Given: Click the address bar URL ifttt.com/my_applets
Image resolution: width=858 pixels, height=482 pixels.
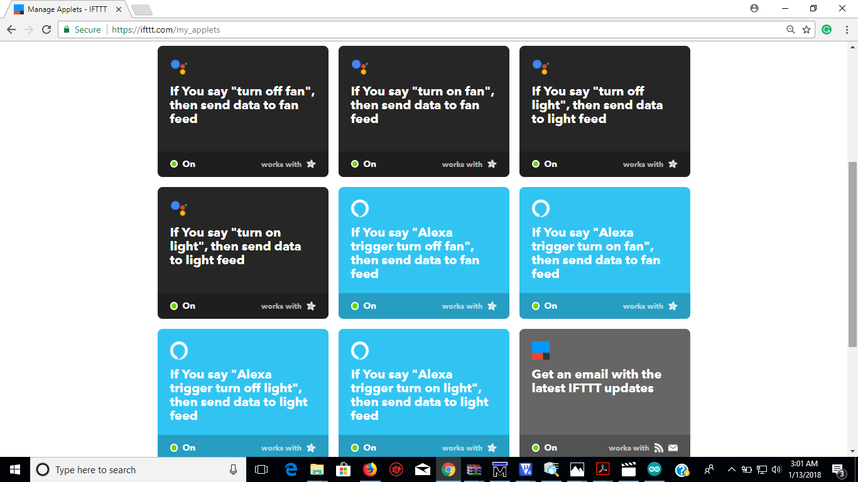Looking at the screenshot, I should pos(166,29).
